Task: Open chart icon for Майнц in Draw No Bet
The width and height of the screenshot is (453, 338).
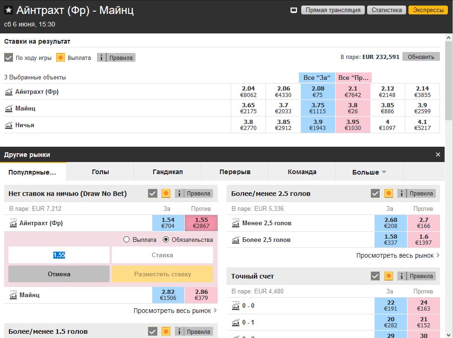Action: coord(13,295)
